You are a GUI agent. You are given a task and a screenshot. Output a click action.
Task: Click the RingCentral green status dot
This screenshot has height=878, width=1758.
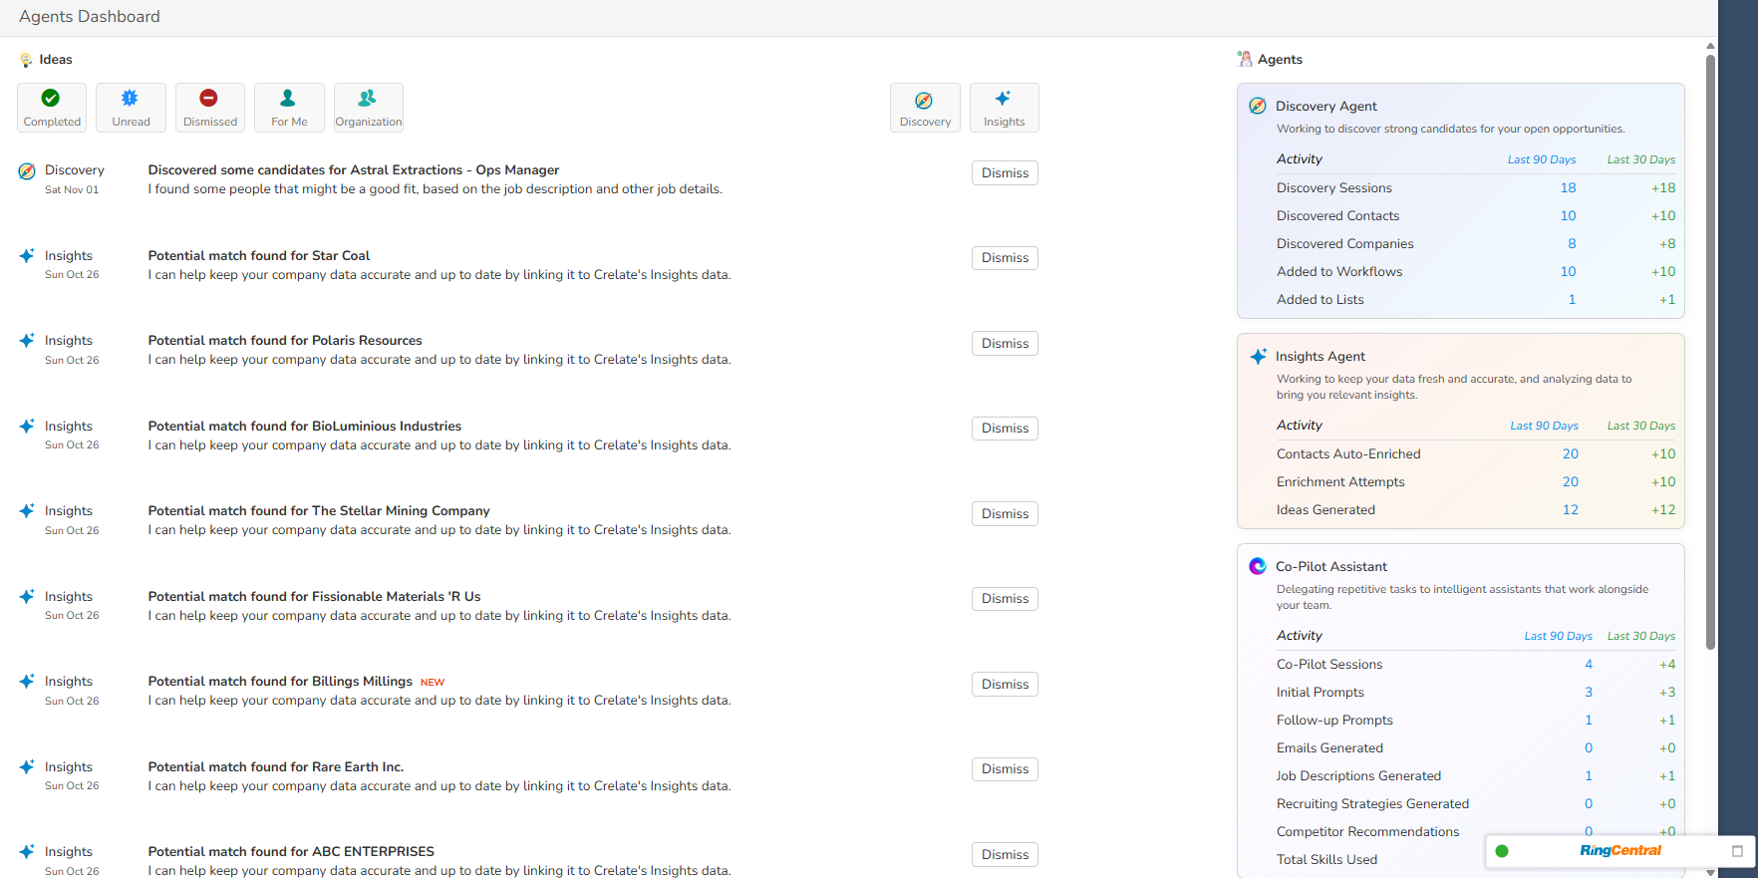coord(1502,851)
